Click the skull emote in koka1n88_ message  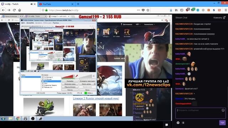(x=189, y=74)
